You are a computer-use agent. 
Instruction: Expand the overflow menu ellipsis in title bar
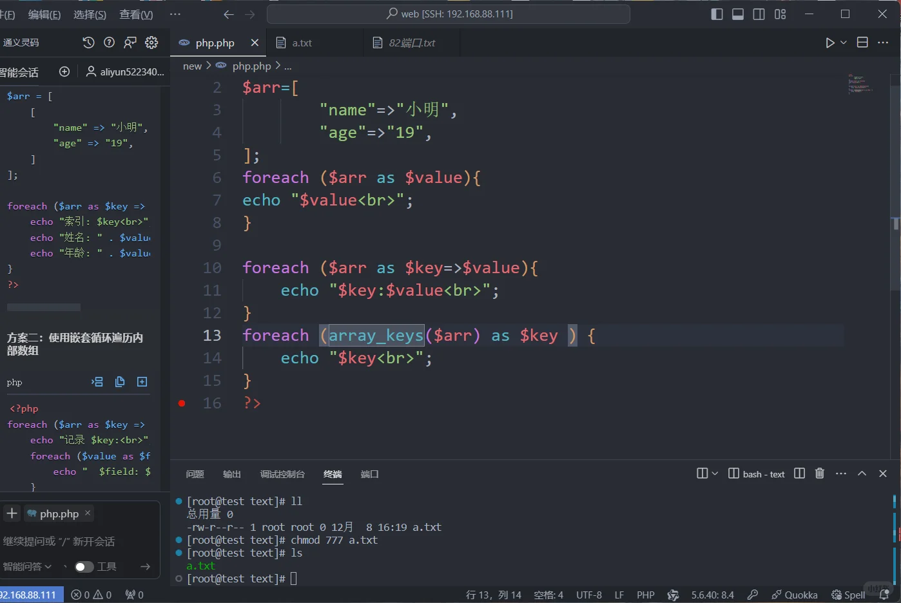pos(175,14)
